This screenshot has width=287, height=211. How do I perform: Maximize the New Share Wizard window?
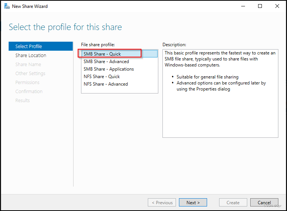(260, 6)
